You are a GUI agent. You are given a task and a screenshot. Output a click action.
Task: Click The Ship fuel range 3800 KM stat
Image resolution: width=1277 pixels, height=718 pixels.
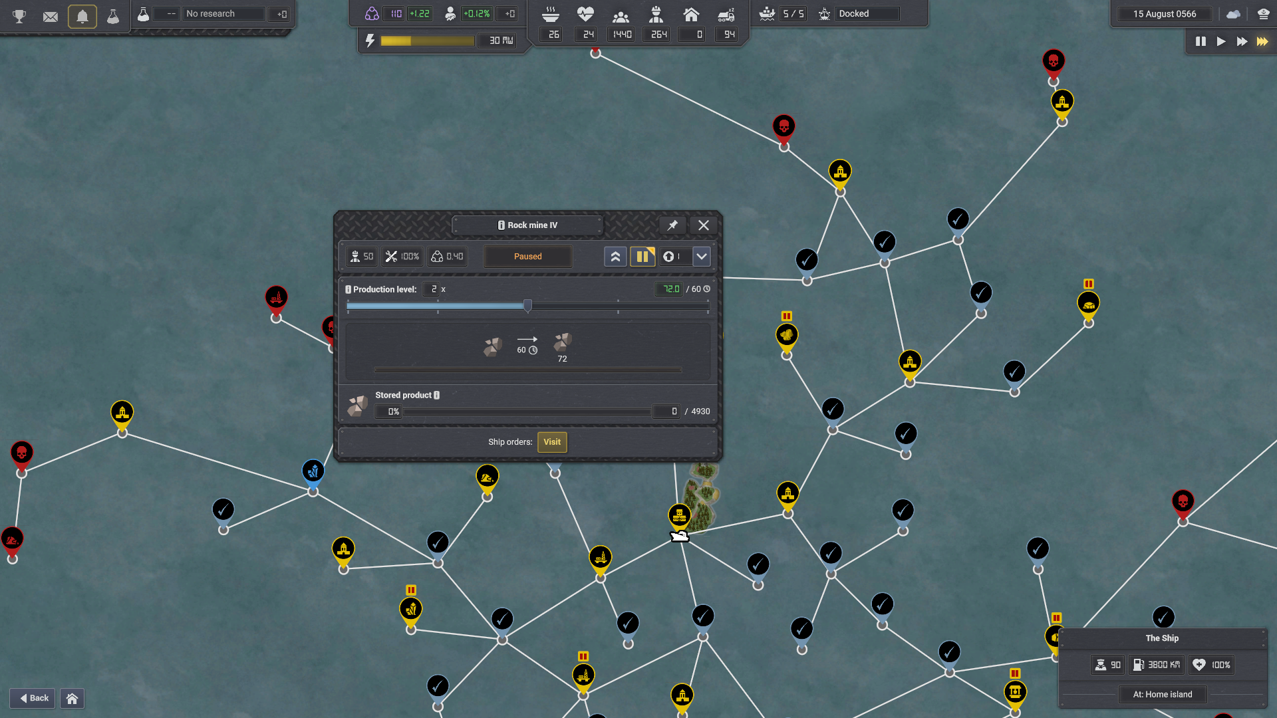1156,665
